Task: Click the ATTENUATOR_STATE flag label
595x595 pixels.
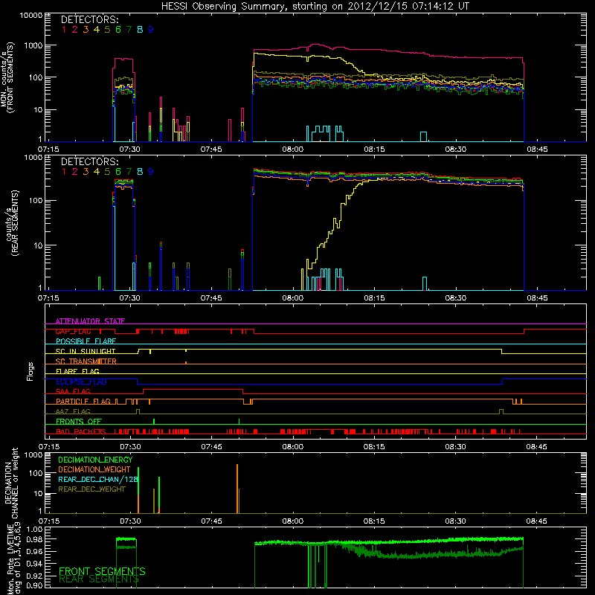Action: (90, 321)
